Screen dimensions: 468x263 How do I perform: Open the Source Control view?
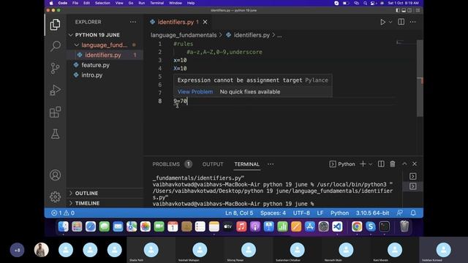pos(56,68)
